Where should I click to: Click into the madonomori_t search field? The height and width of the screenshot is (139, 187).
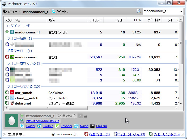coord(161,11)
